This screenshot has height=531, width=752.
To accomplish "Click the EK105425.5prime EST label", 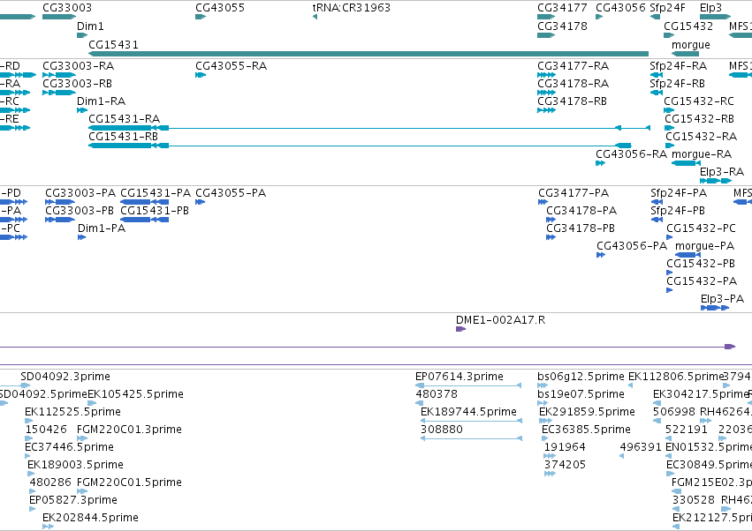I will click(x=136, y=393).
